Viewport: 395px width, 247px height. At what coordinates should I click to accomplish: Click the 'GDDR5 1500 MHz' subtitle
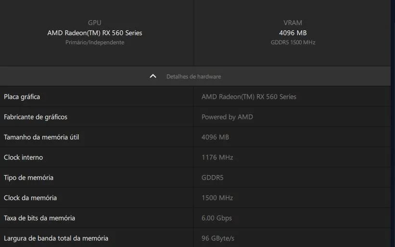(x=293, y=42)
